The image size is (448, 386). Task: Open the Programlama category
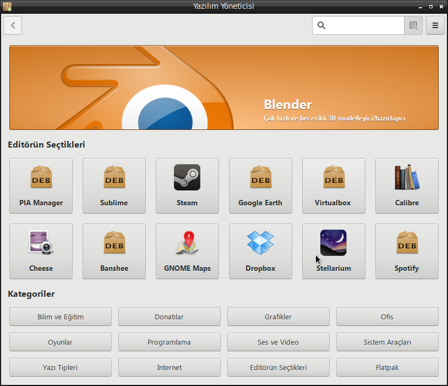[x=170, y=342]
